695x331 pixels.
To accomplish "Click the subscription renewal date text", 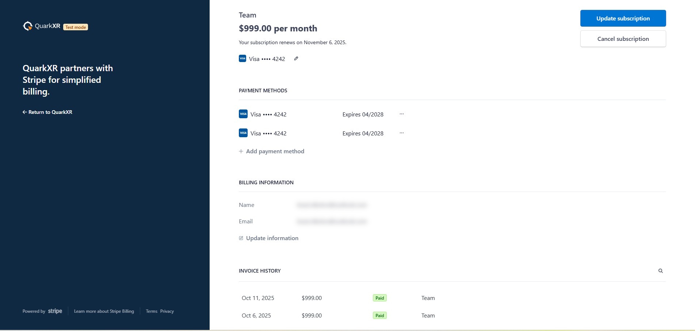I will (x=293, y=42).
